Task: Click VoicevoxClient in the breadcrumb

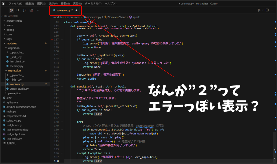Action: (117, 17)
